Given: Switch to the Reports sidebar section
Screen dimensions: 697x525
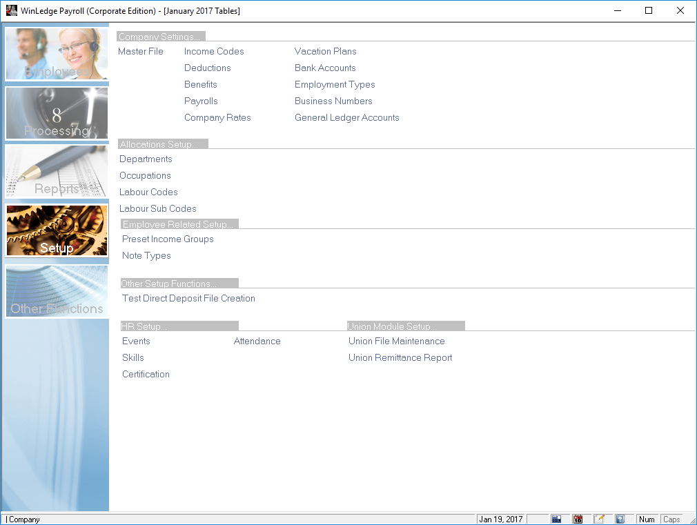Looking at the screenshot, I should tap(57, 171).
